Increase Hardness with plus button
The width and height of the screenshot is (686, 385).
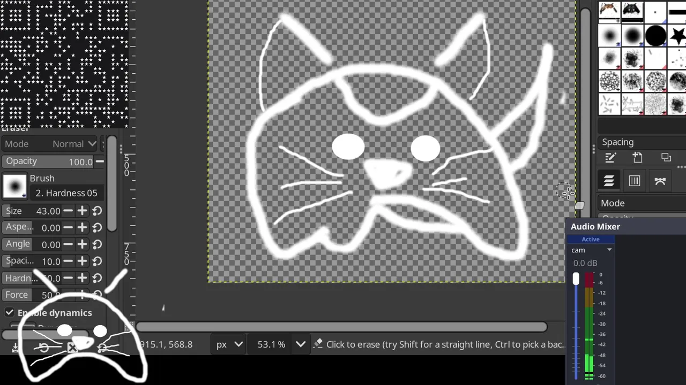82,278
